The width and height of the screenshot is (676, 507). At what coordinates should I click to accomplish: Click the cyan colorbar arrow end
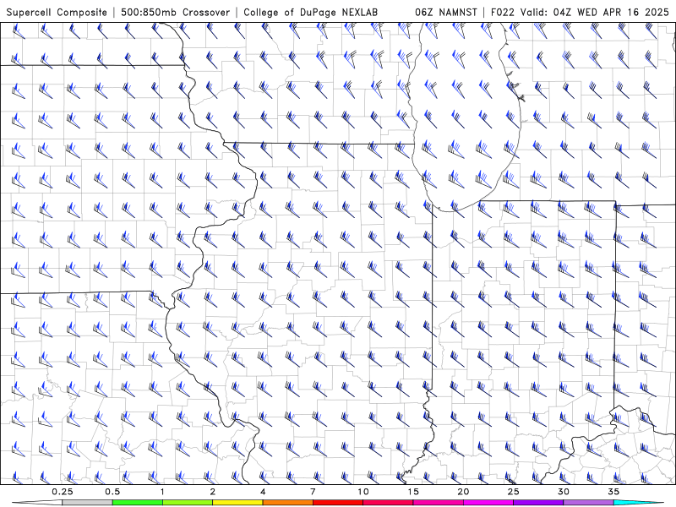(638, 503)
